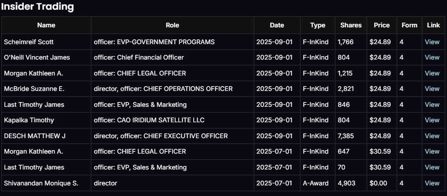Click the 7,385 shares cell
Viewport: 447px width, 196px height.
pyautogui.click(x=346, y=136)
